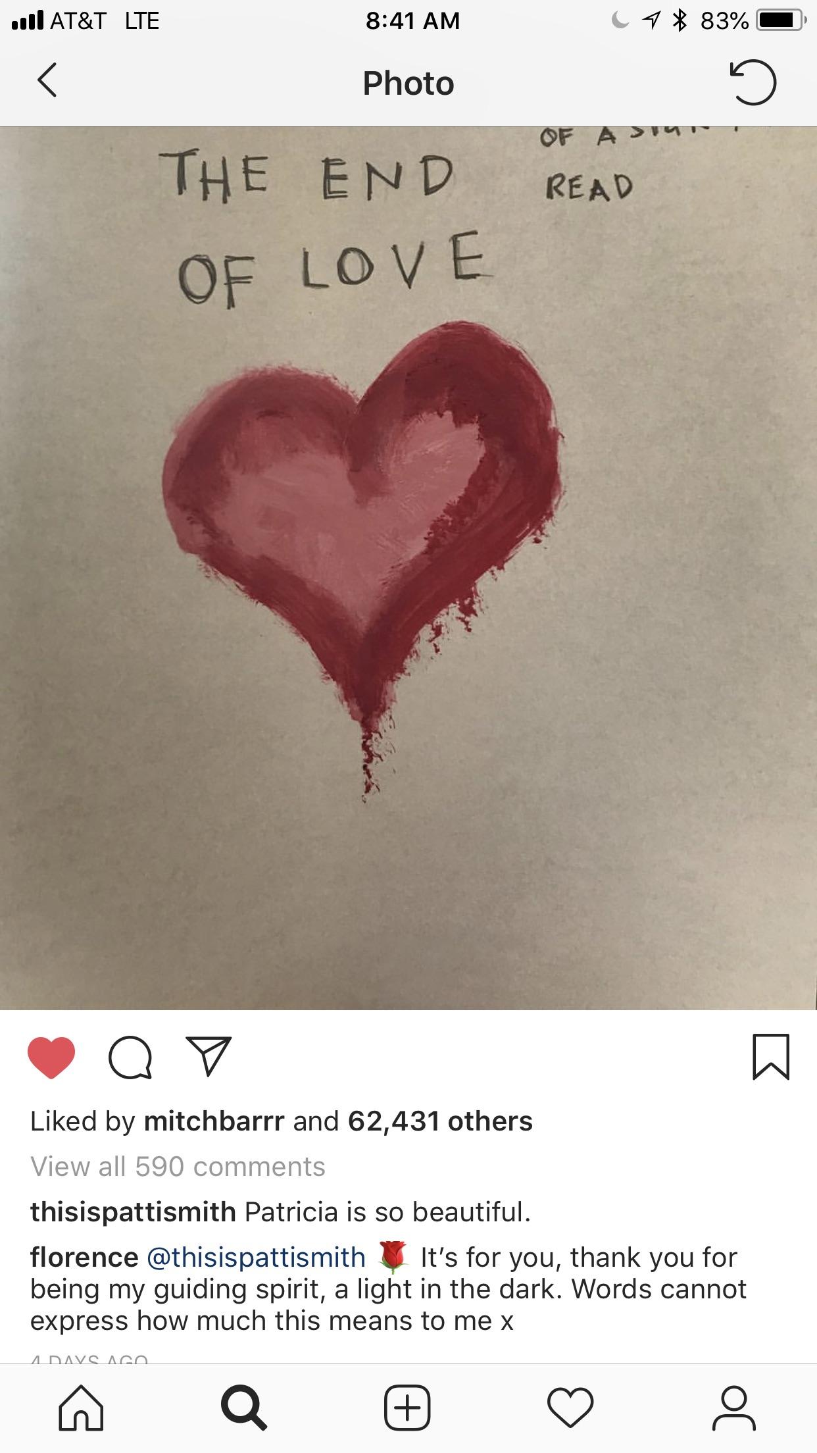The image size is (817, 1453).
Task: Tap the back arrow icon
Action: 47,81
